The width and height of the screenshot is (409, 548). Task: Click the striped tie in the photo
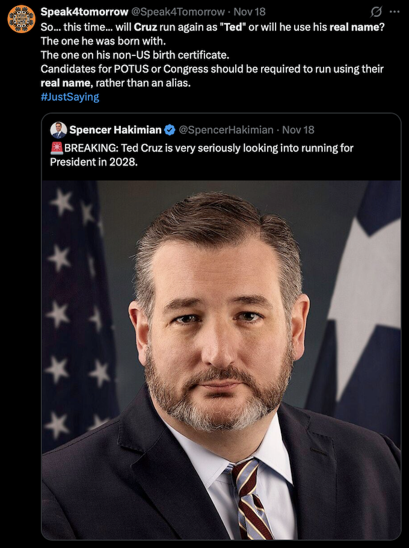click(251, 500)
